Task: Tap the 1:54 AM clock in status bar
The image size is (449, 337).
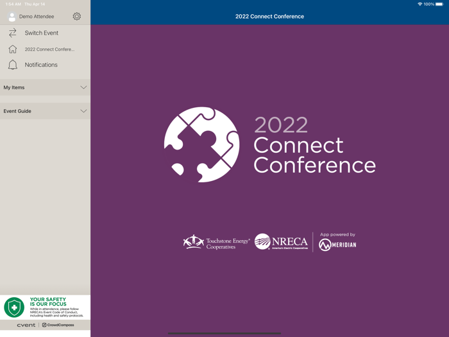Action: point(13,4)
